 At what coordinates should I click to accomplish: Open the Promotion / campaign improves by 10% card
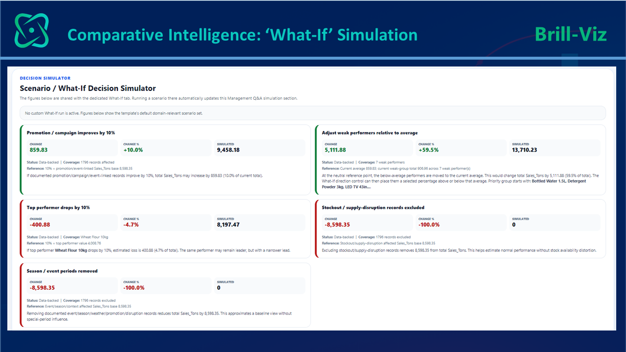click(165, 160)
